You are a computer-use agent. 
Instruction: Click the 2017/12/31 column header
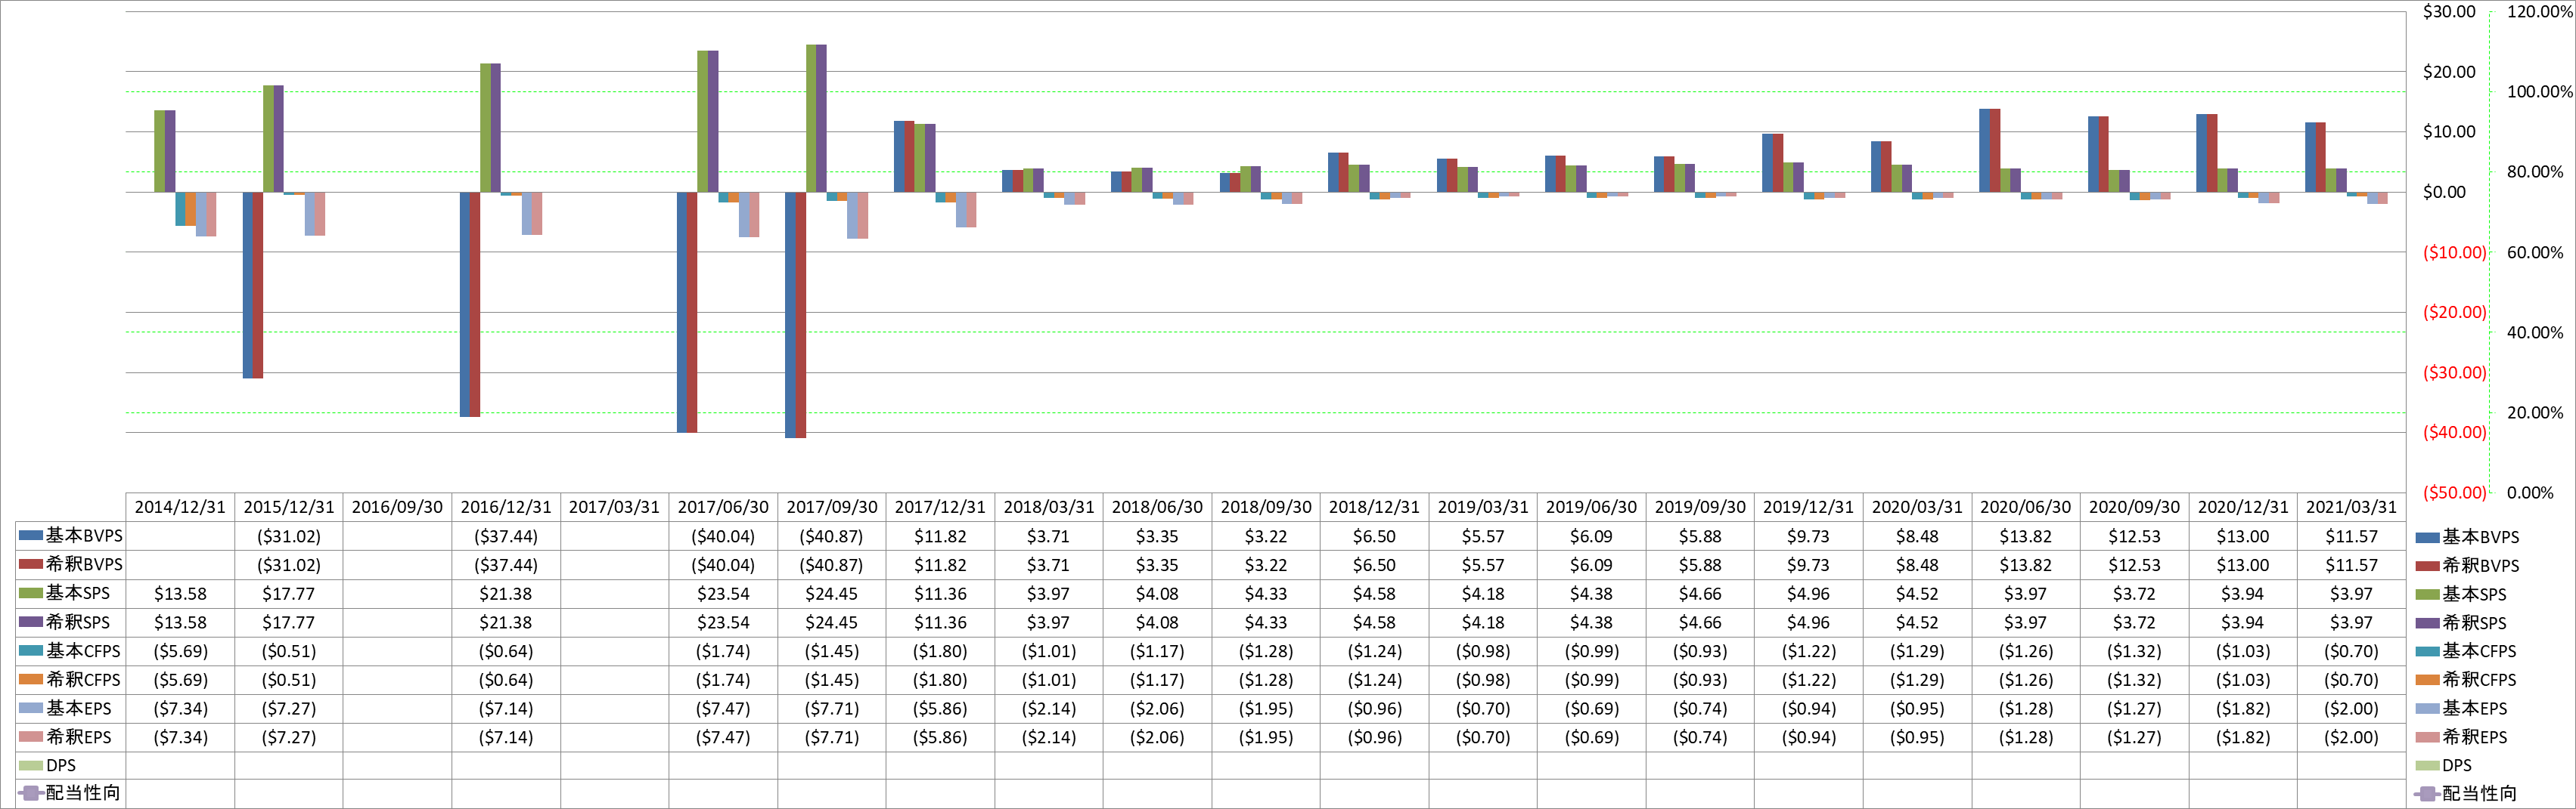point(940,508)
